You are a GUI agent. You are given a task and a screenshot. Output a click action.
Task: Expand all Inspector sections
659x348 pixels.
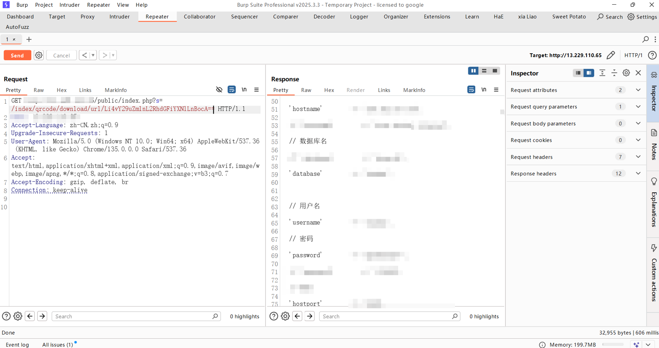coord(602,73)
